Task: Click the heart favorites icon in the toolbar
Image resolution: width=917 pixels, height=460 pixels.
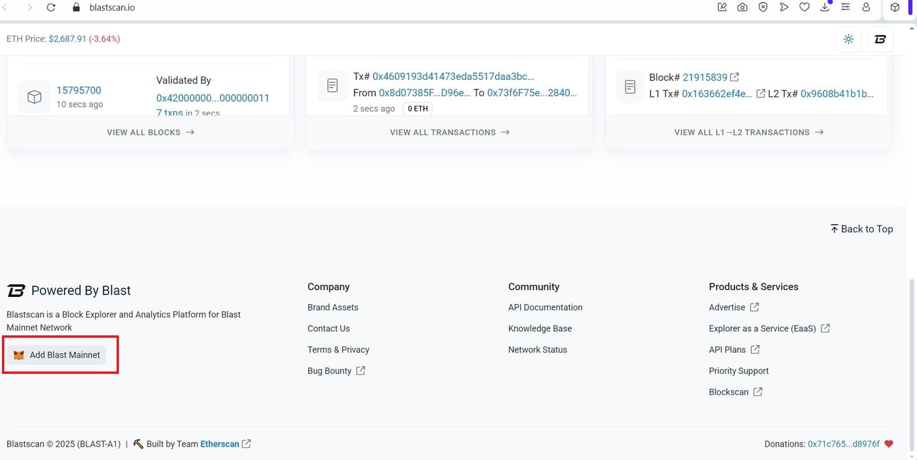Action: click(804, 7)
